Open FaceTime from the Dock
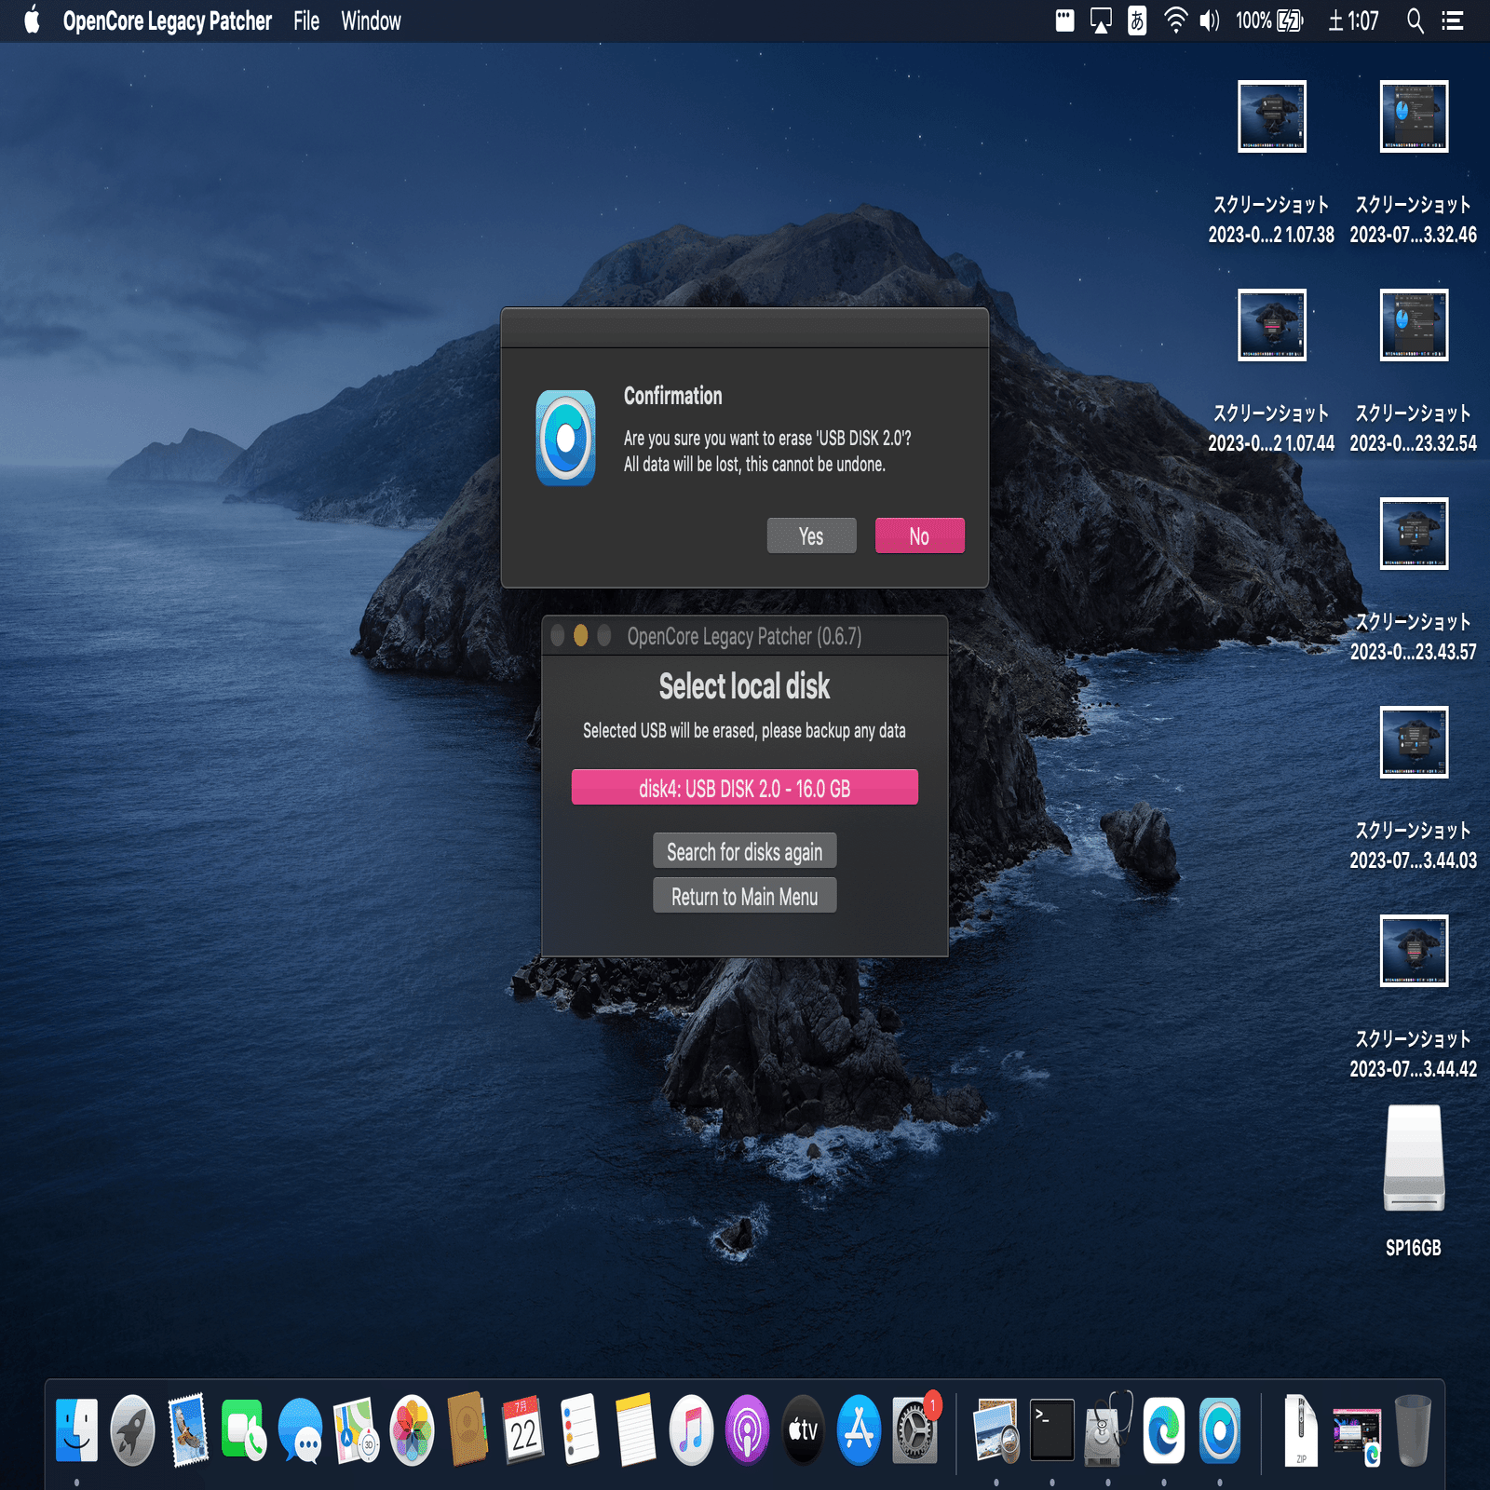This screenshot has height=1490, width=1490. [x=244, y=1430]
